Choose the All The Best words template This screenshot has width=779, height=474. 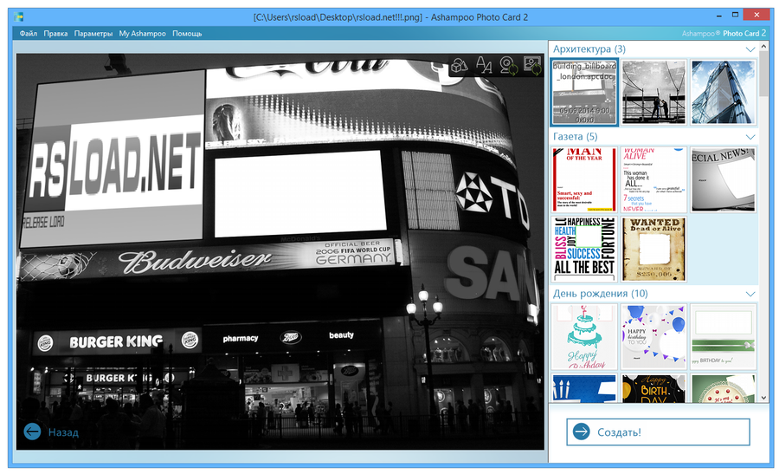(584, 249)
